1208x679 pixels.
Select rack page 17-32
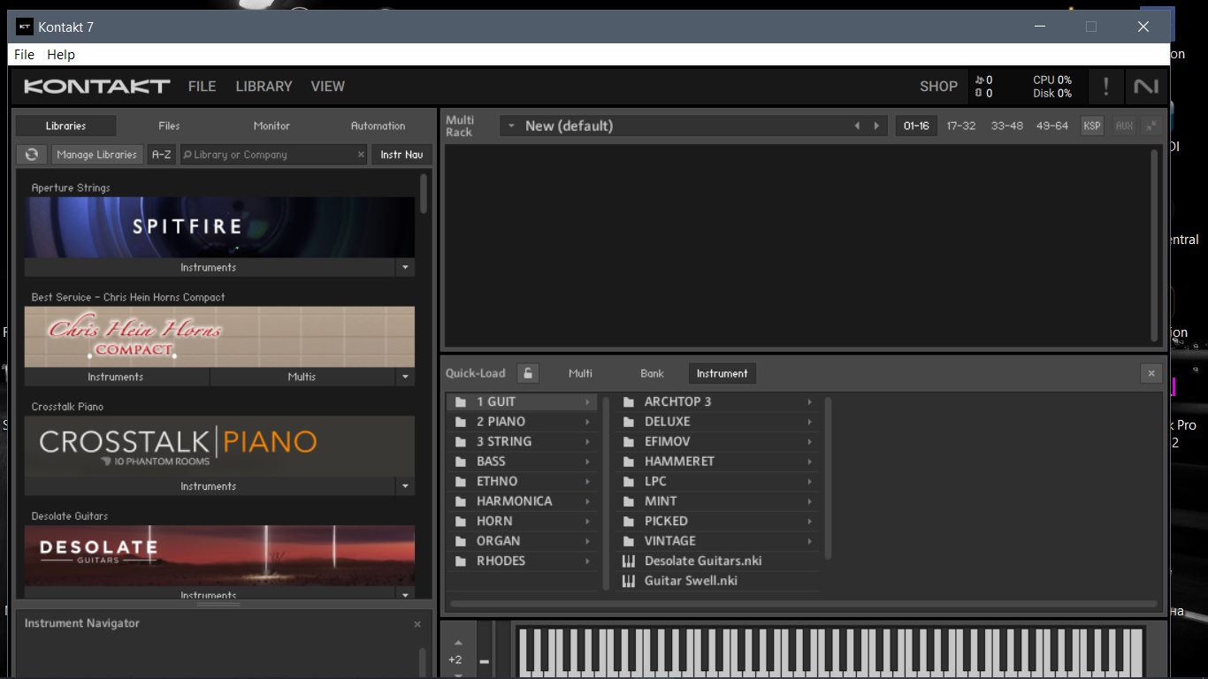pyautogui.click(x=961, y=126)
